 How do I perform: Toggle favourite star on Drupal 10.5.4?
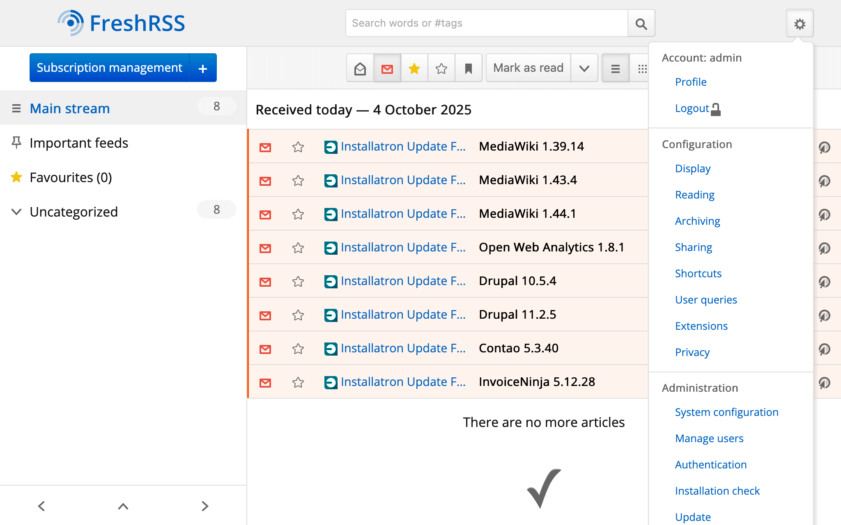click(298, 281)
